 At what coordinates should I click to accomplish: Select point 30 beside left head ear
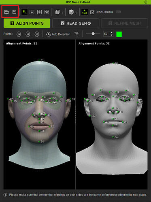[x=70, y=99]
